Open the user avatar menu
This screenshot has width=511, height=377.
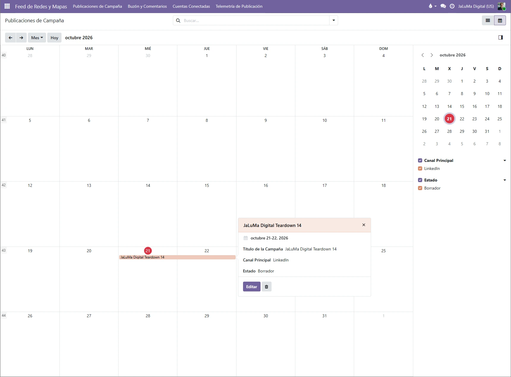[x=501, y=6]
